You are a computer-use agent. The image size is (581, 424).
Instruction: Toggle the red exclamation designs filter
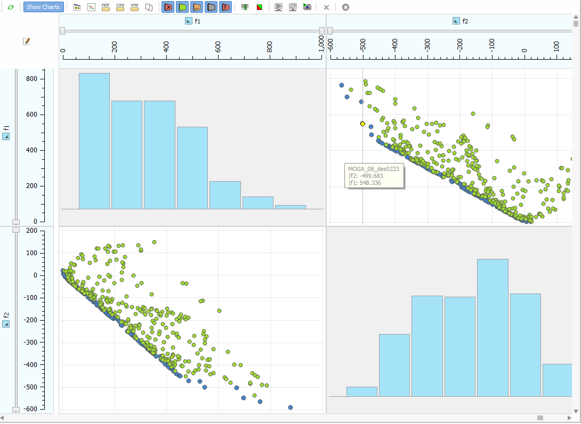(x=225, y=7)
